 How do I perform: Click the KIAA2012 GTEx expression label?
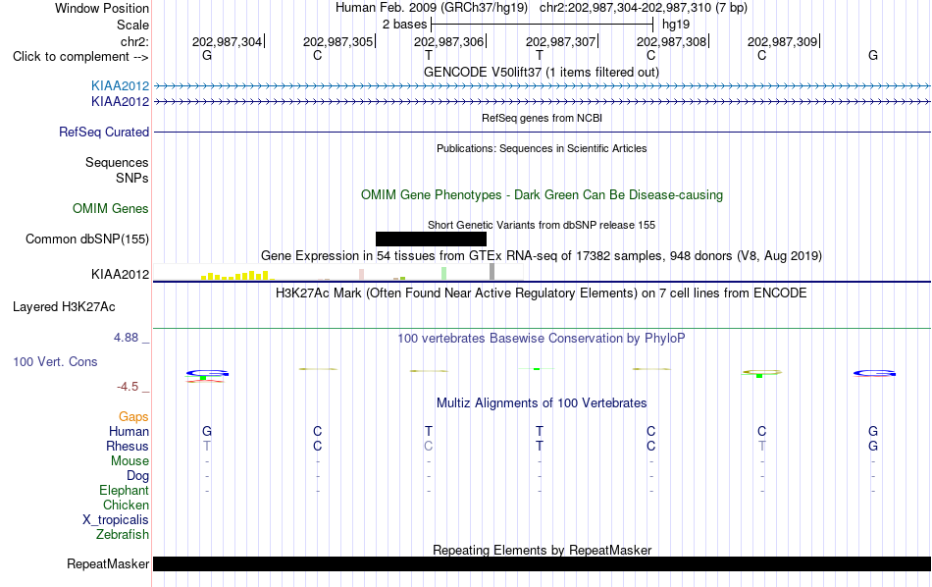tap(120, 274)
